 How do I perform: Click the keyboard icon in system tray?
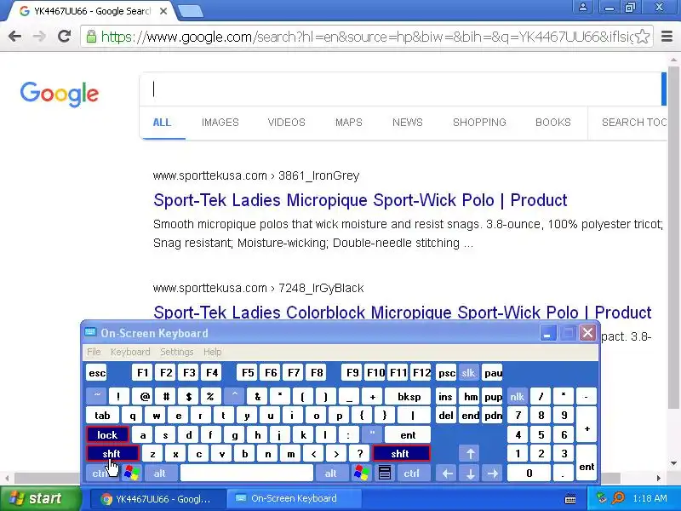tap(570, 499)
